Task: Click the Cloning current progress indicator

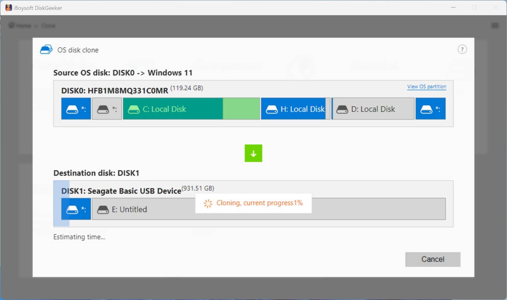Action: click(253, 203)
